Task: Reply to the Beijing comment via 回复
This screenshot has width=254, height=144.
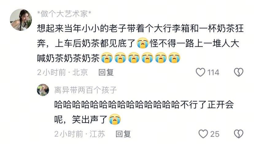Action: pos(106,72)
